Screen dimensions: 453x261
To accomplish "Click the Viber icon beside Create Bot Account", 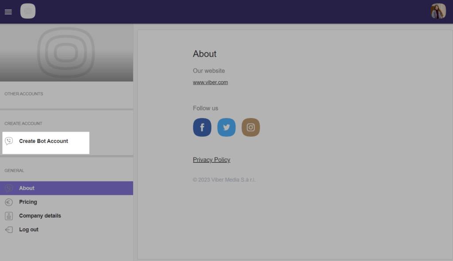I will pyautogui.click(x=9, y=141).
